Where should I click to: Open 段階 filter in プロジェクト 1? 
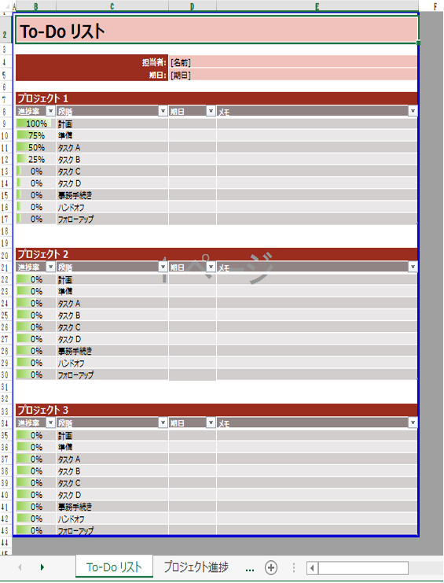click(163, 111)
